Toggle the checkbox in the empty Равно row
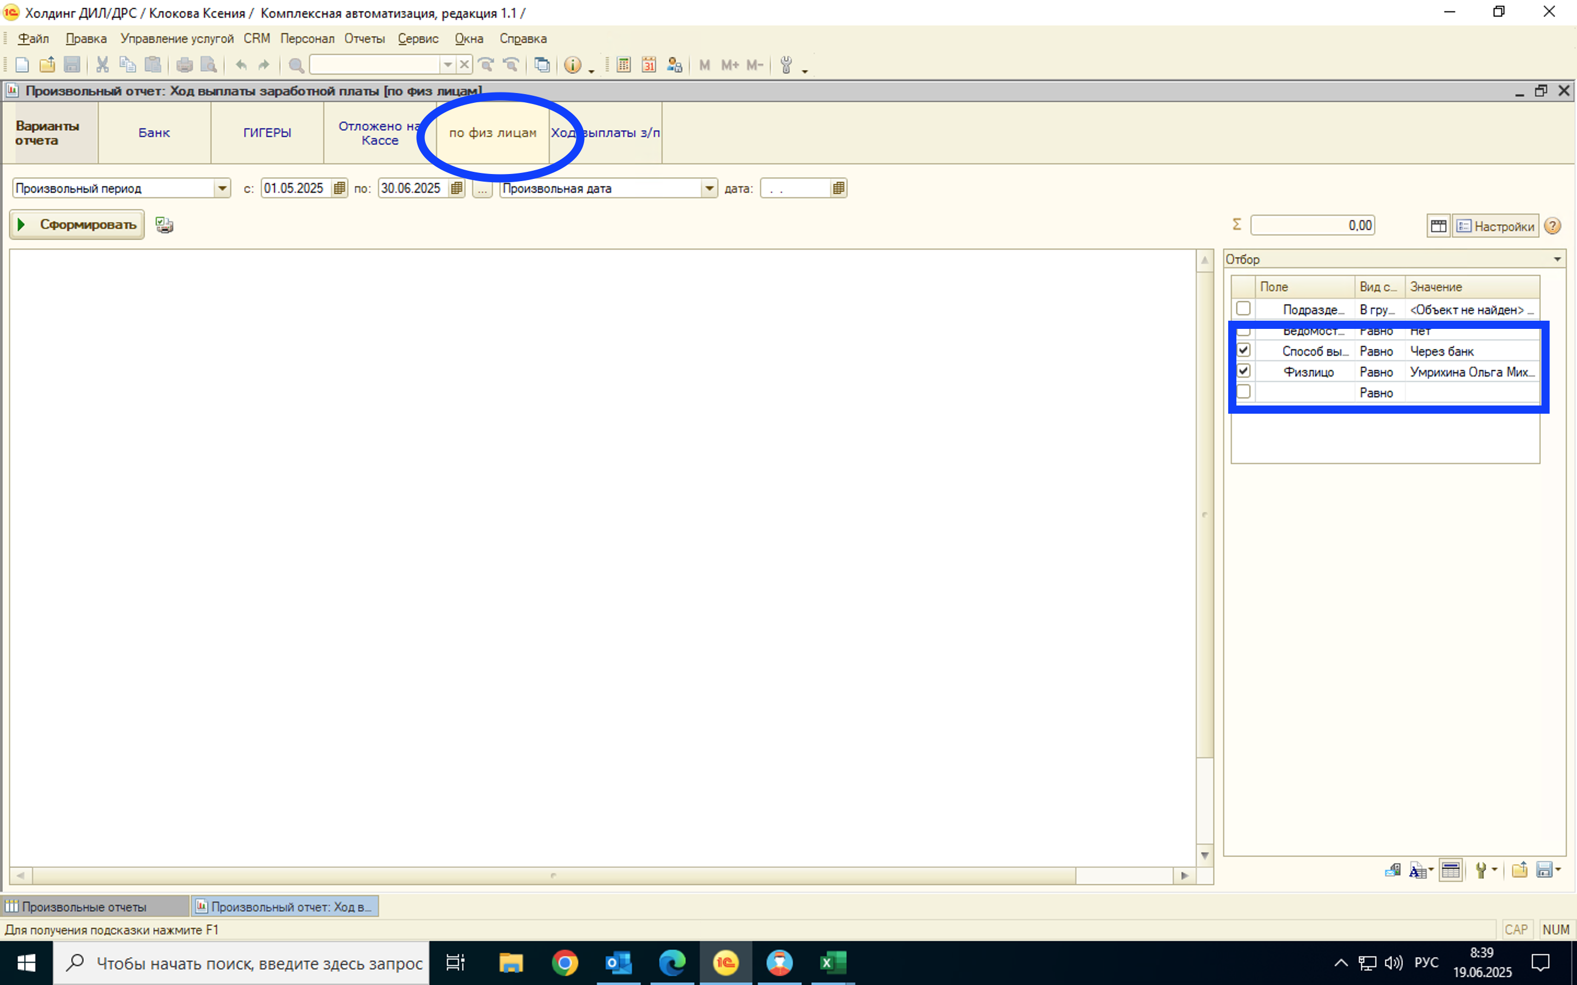 pos(1244,392)
